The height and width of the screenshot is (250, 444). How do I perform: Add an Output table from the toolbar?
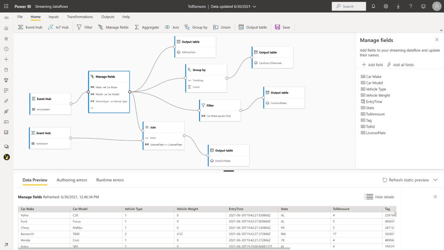[x=253, y=27]
